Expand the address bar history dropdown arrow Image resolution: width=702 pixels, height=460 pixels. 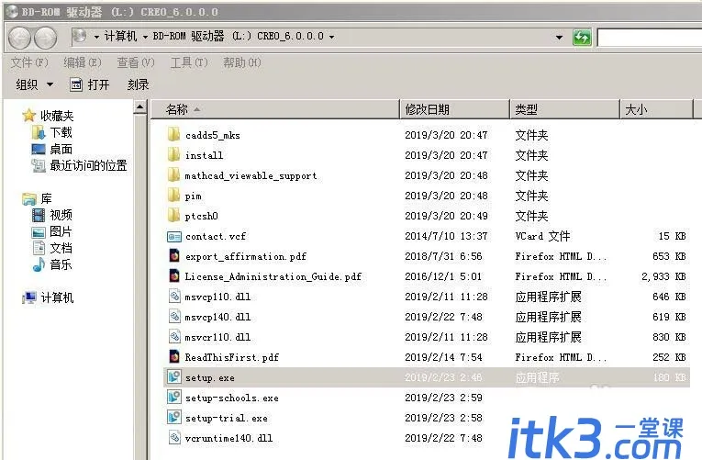pos(559,37)
